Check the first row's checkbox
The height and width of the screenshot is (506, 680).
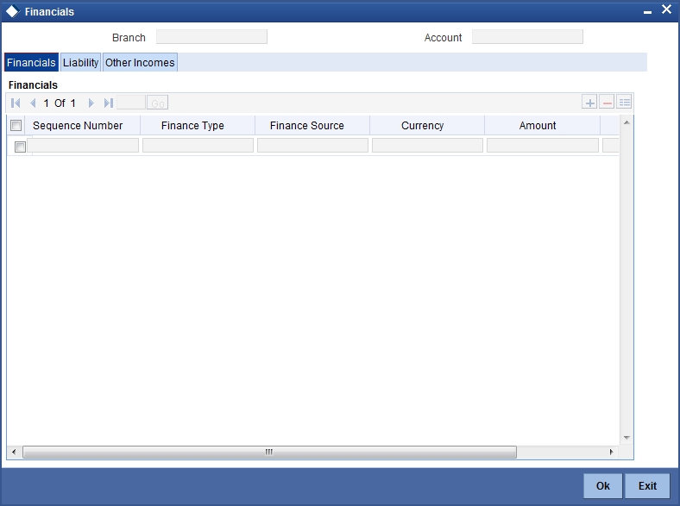pyautogui.click(x=20, y=147)
